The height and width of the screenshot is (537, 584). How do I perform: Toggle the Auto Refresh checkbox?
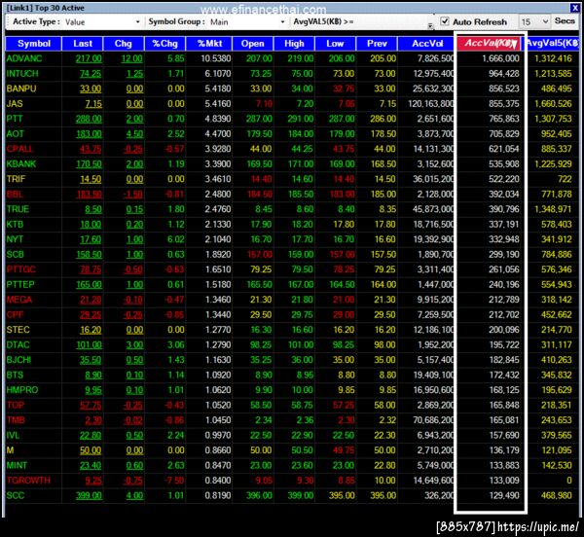click(445, 21)
